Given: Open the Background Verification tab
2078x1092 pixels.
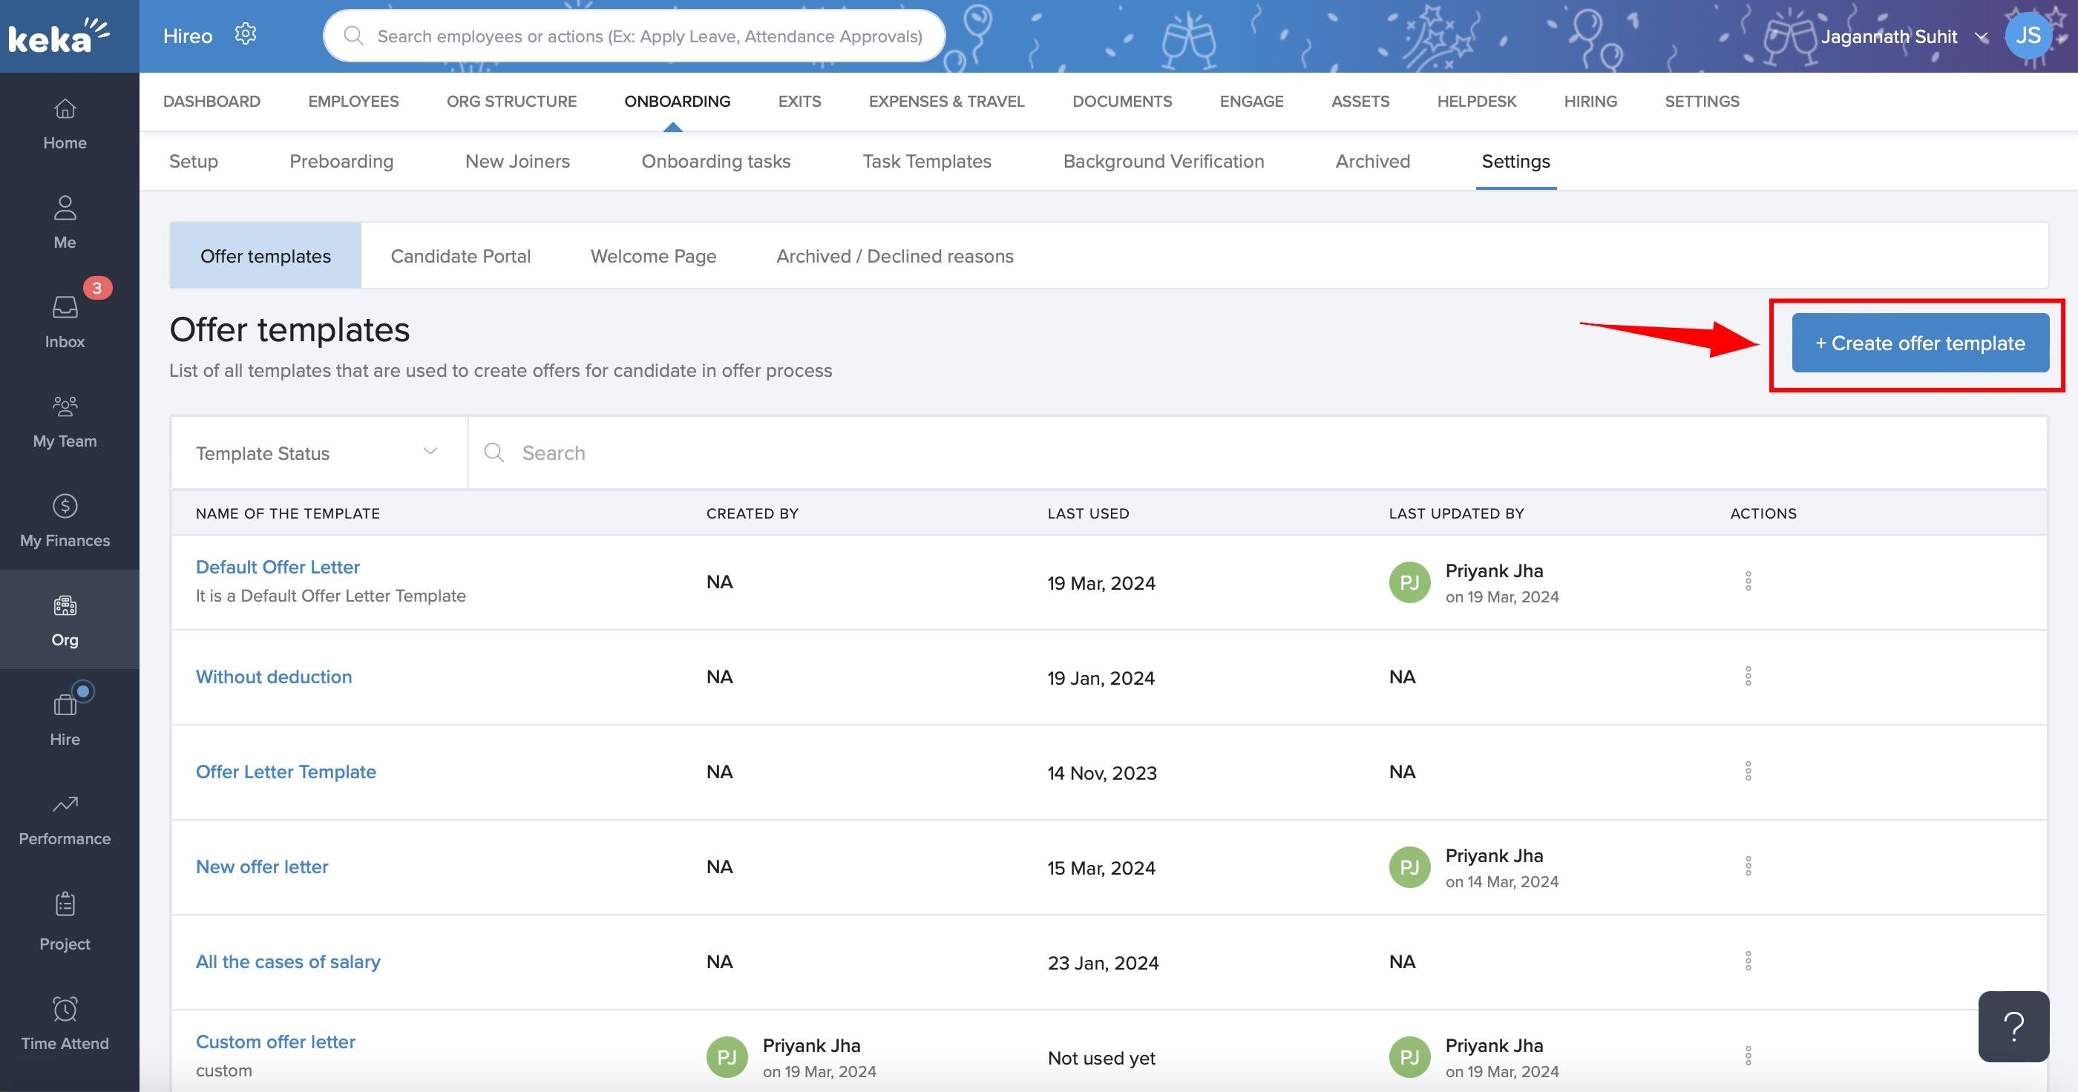Looking at the screenshot, I should click(1163, 161).
